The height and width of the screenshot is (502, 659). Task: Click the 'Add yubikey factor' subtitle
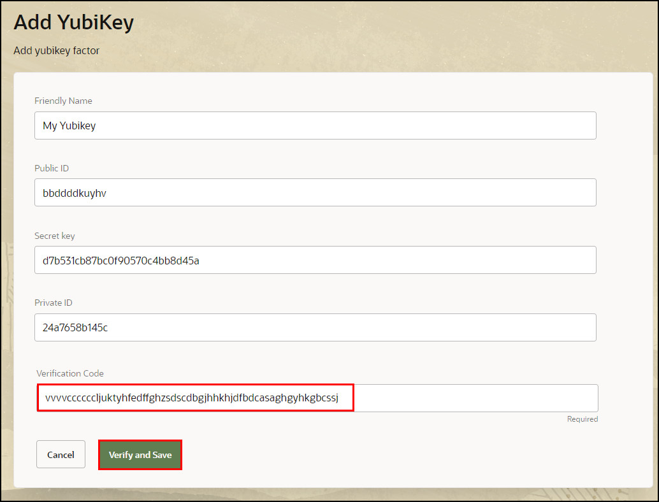coord(56,51)
